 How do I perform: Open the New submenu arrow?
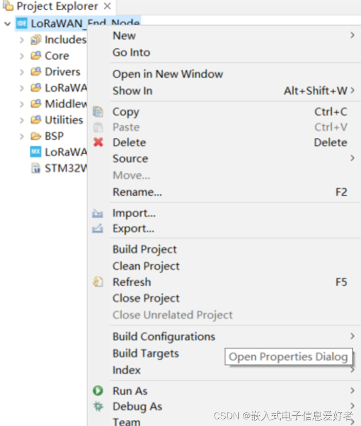pyautogui.click(x=352, y=35)
